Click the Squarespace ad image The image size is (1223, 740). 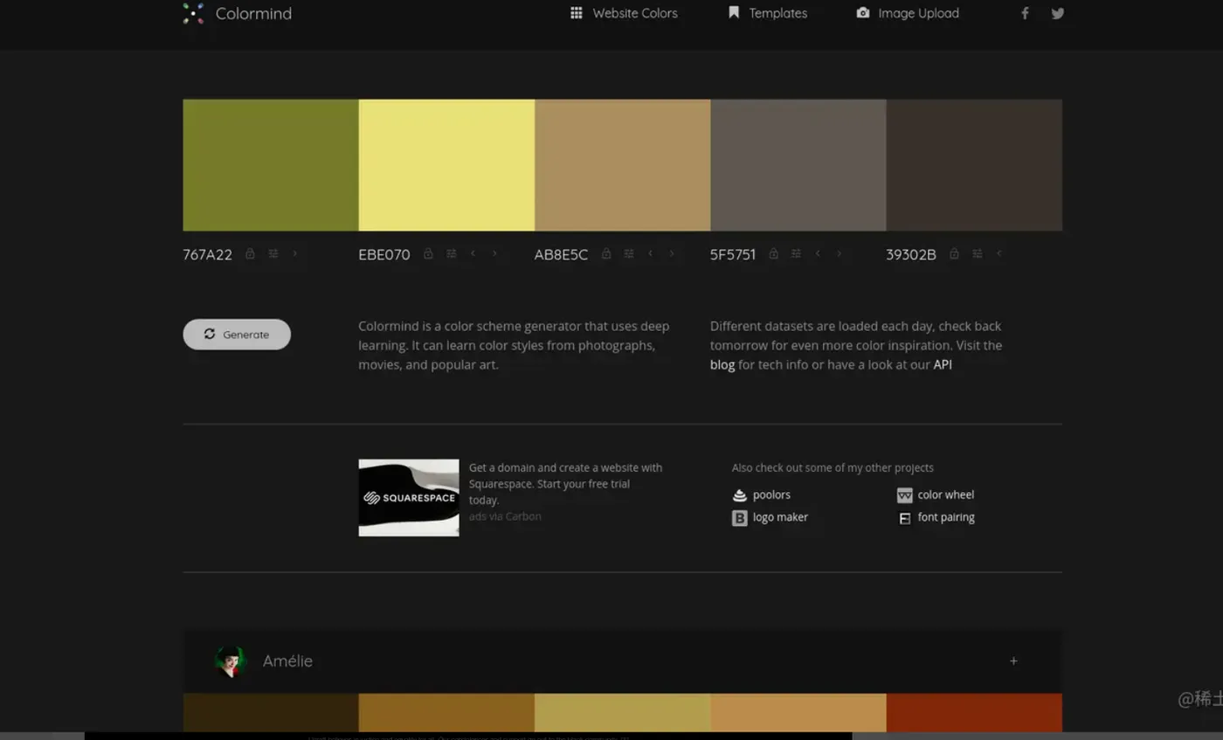[409, 498]
